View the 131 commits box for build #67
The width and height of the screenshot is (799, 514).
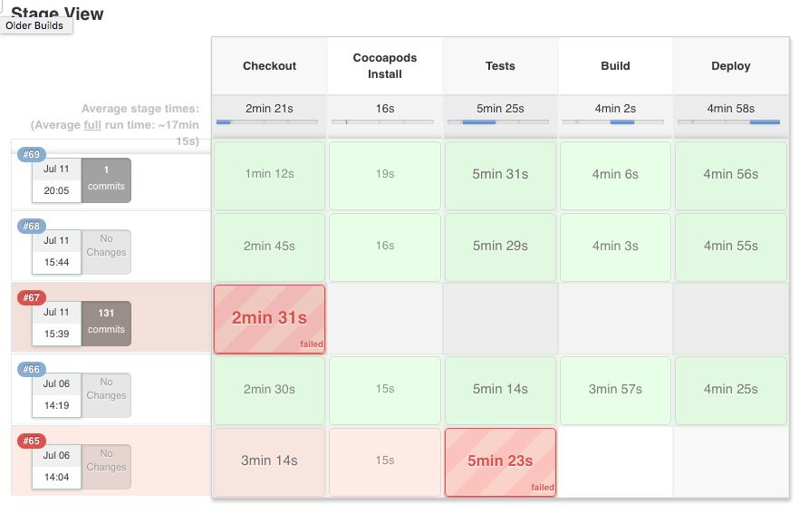pyautogui.click(x=106, y=324)
